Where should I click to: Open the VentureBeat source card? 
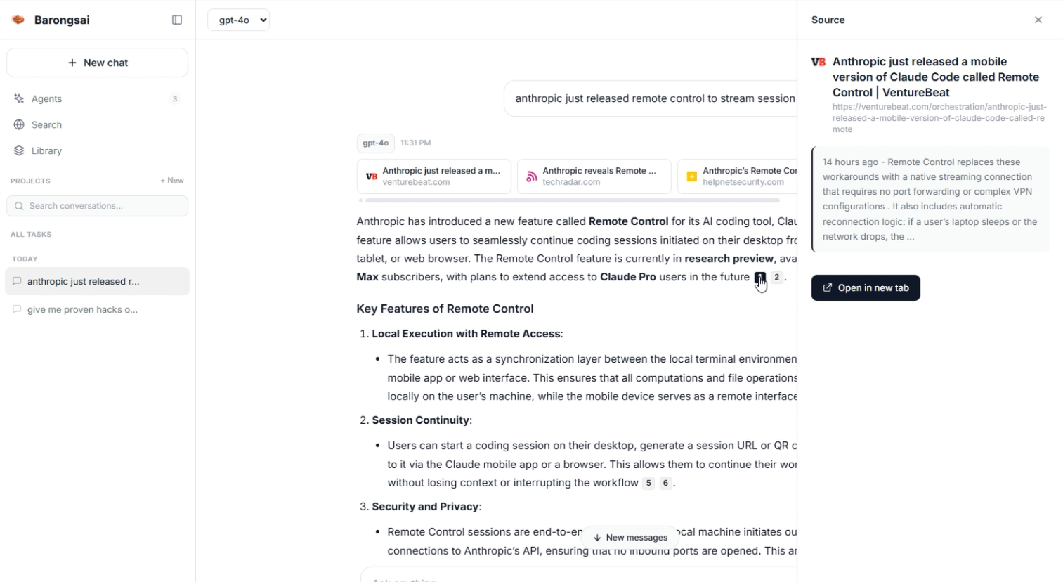coord(434,176)
